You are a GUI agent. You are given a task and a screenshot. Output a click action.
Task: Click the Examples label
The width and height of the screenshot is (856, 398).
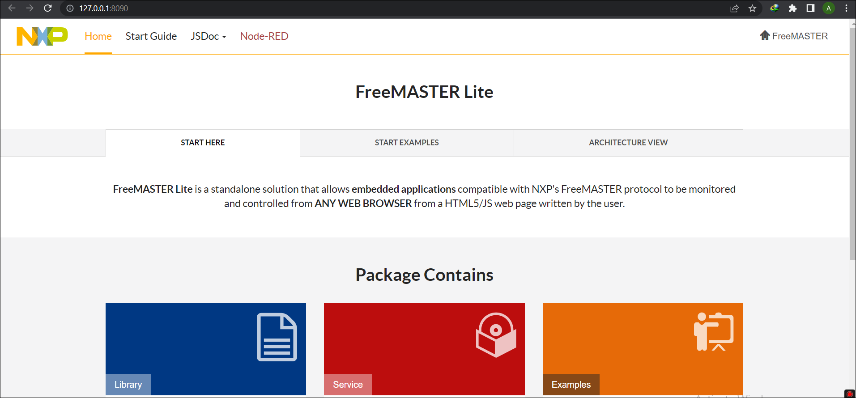tap(571, 385)
